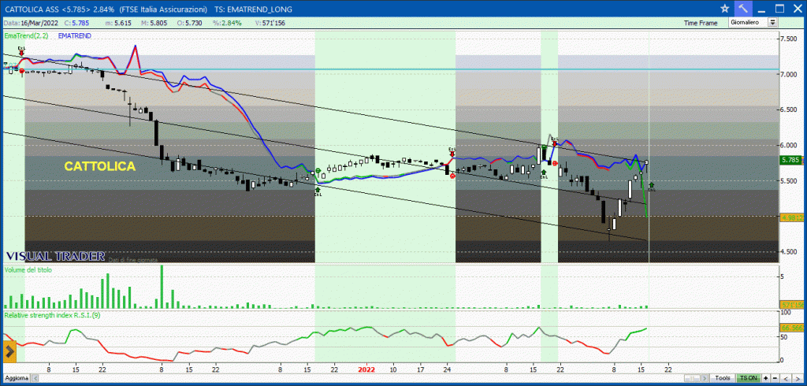This screenshot has width=807, height=386.
Task: Click the star favorite icon in title bar
Action: coord(725,9)
